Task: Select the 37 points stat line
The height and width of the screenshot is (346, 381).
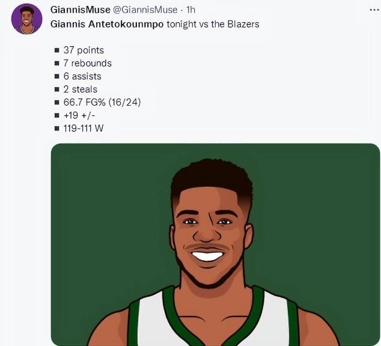Action: pyautogui.click(x=83, y=50)
